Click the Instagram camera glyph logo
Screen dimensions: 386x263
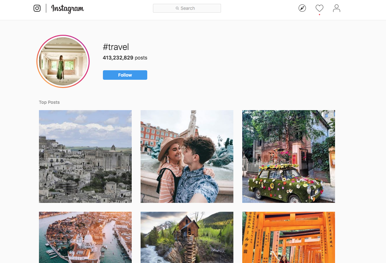pyautogui.click(x=37, y=8)
